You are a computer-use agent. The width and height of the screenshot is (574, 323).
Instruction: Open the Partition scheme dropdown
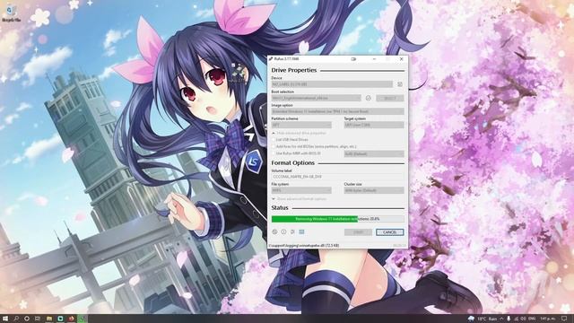(301, 125)
